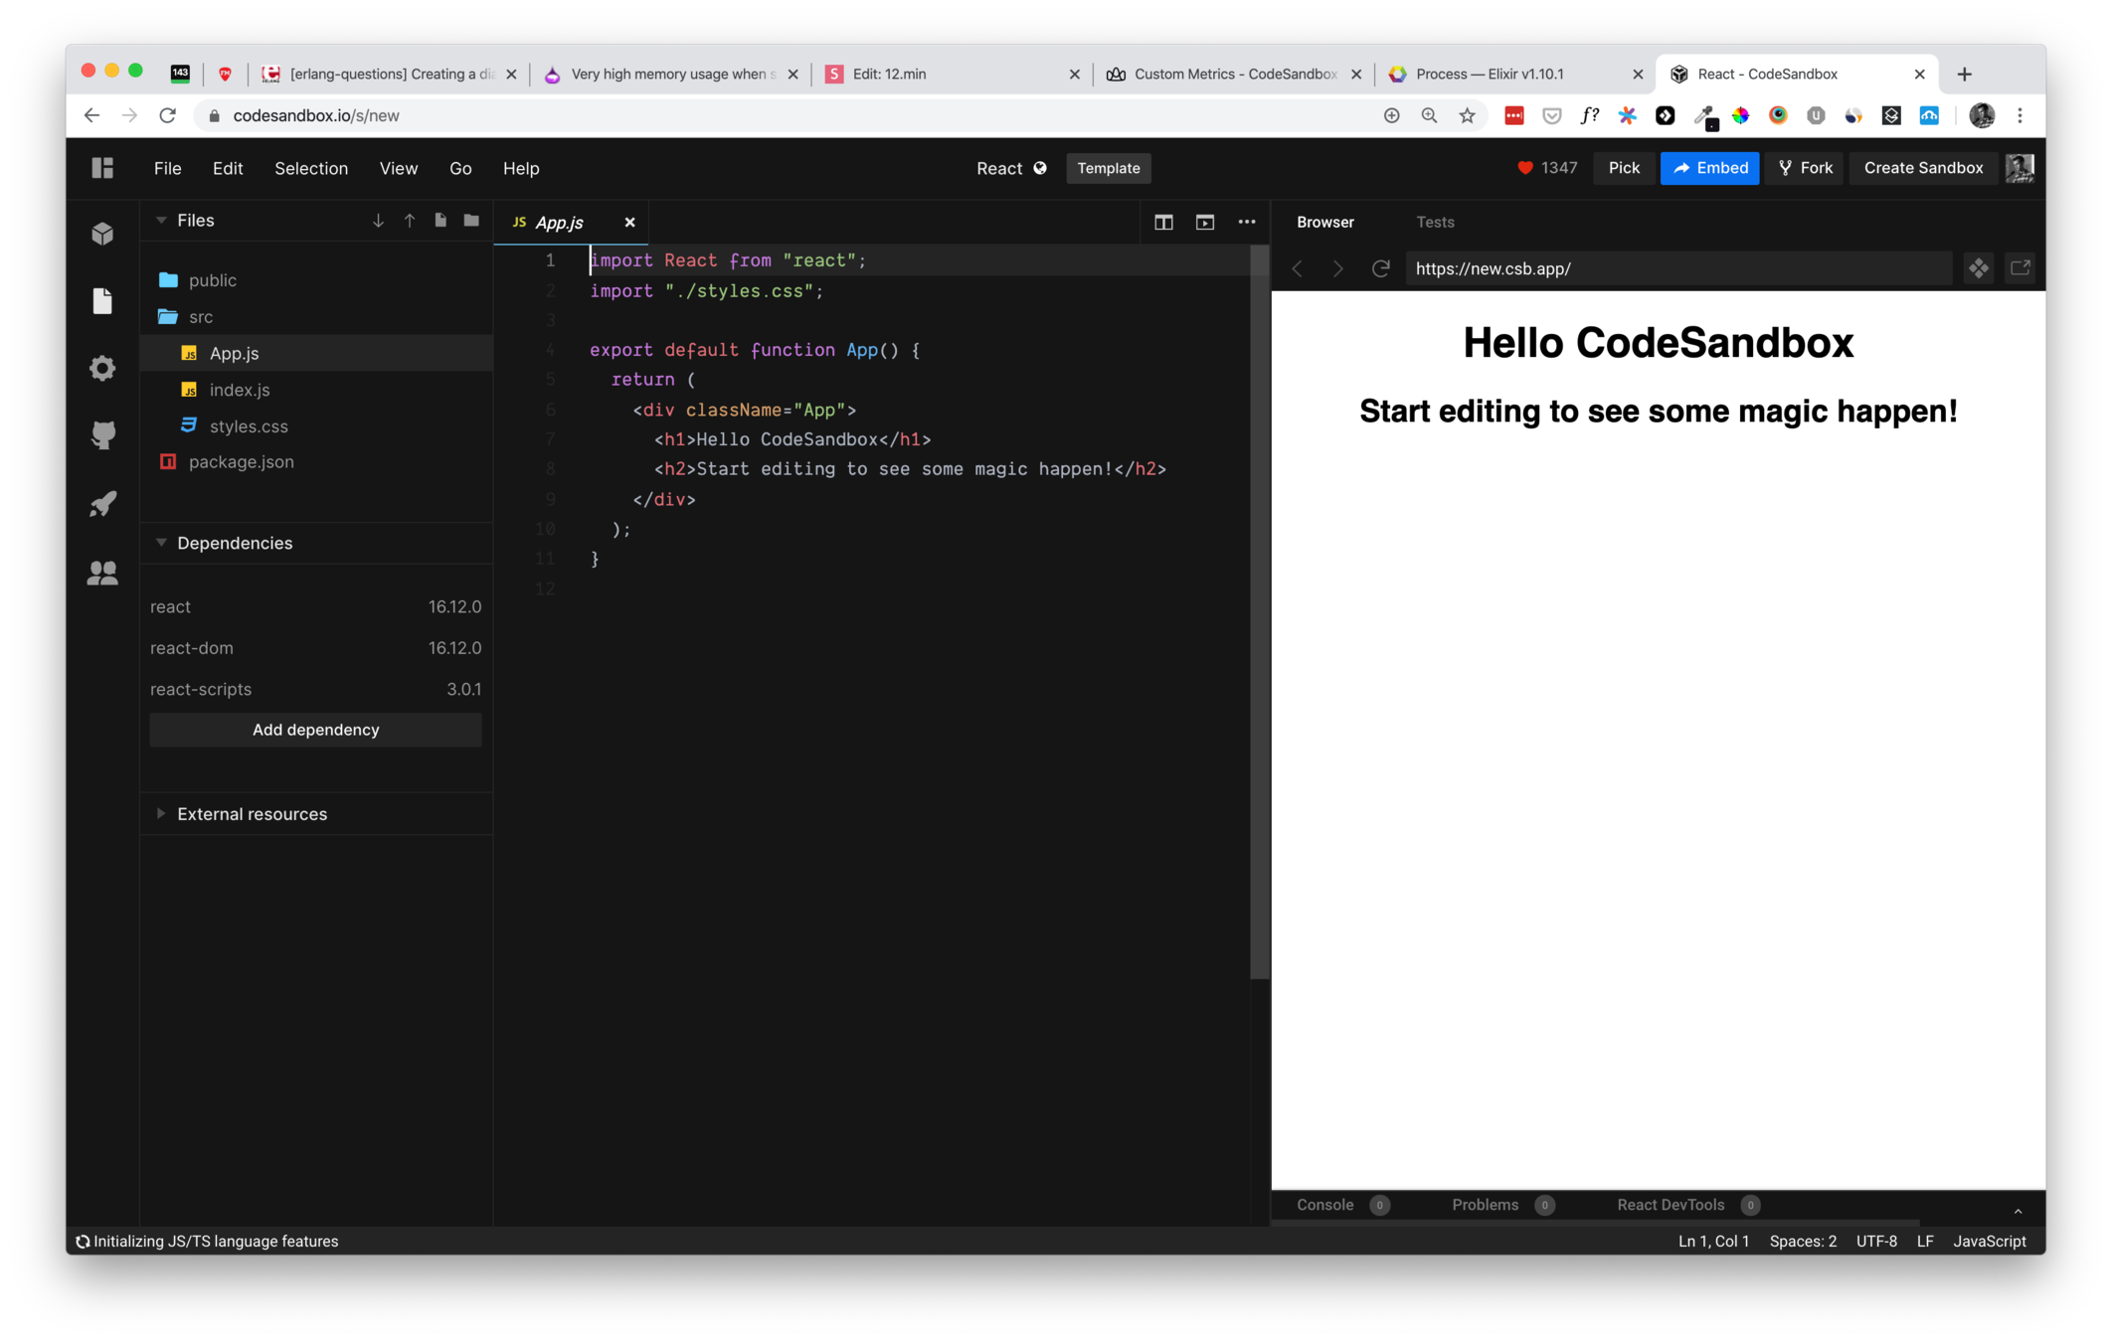The height and width of the screenshot is (1342, 2112).
Task: Open the Deployment rocket panel
Action: tap(102, 504)
